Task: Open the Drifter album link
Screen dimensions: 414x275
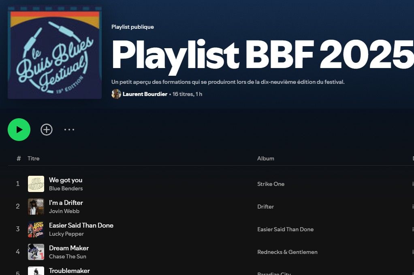Action: click(x=266, y=207)
